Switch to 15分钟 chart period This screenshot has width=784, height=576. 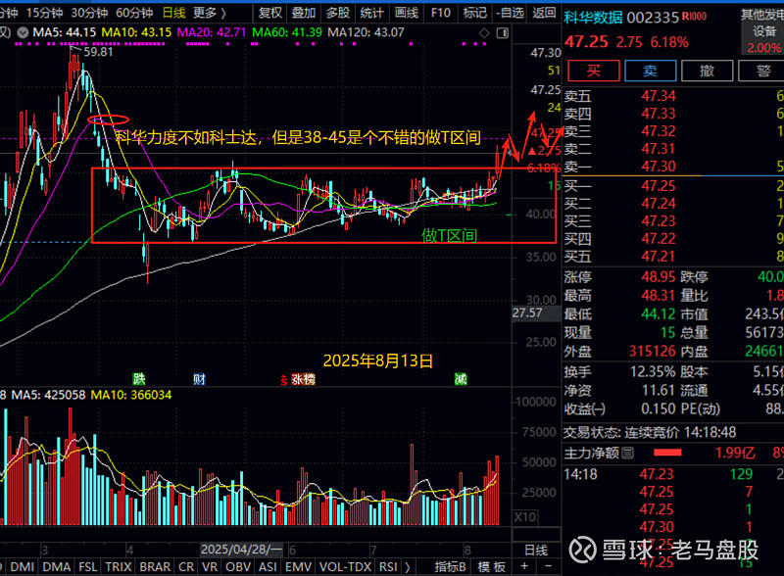pyautogui.click(x=44, y=13)
